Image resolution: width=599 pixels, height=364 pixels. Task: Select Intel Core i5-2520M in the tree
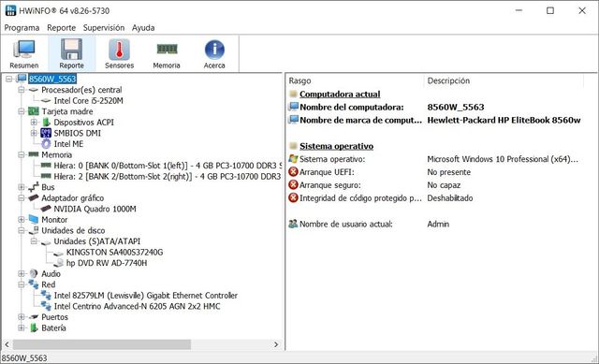pos(89,100)
